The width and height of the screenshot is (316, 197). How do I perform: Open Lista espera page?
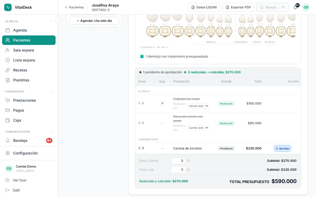click(x=29, y=60)
